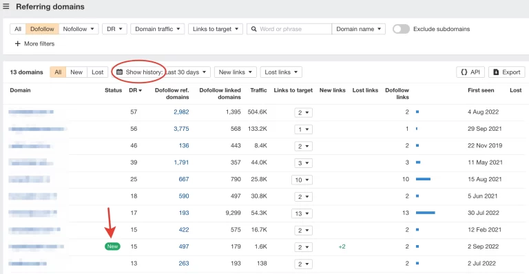Expand the 13 links to target dropdown
The width and height of the screenshot is (529, 274).
302,213
